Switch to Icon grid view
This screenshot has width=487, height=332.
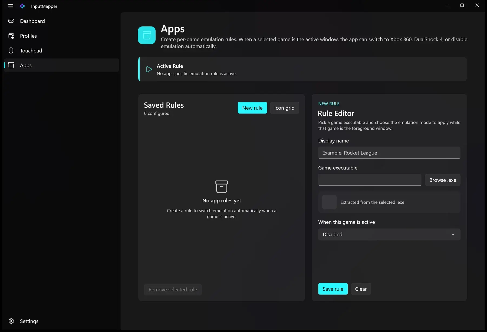click(284, 108)
